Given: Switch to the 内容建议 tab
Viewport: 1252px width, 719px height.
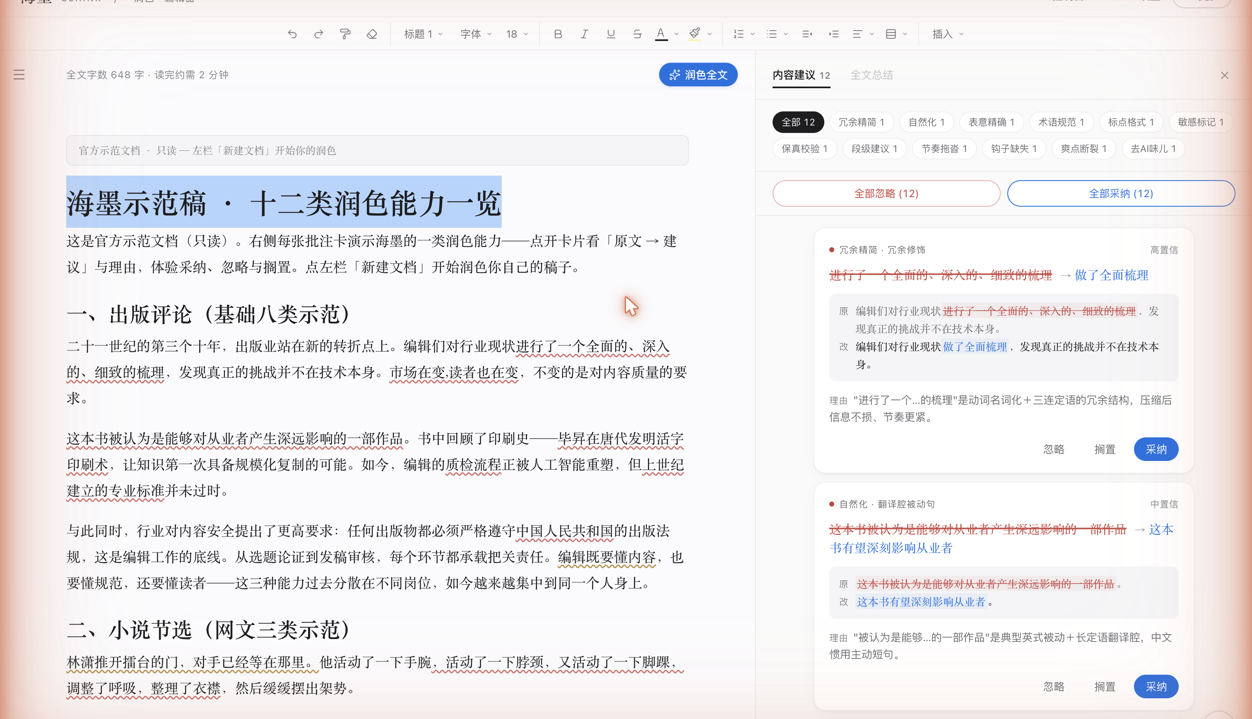Looking at the screenshot, I should (801, 75).
